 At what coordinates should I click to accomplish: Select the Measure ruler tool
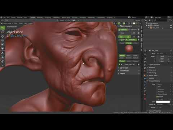tap(3, 57)
